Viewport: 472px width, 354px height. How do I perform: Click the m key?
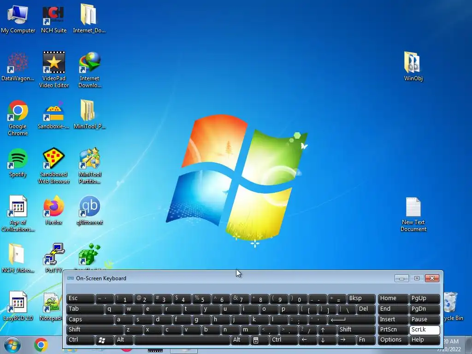[250, 330]
